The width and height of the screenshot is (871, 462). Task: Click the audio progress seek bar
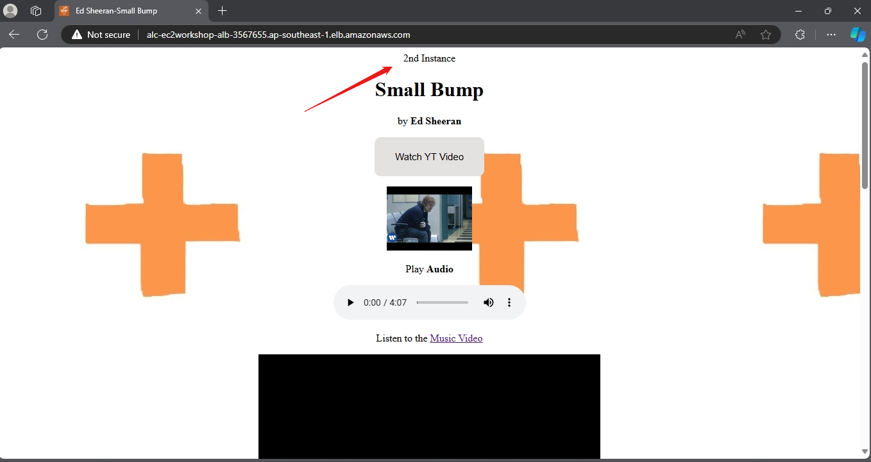coord(443,302)
